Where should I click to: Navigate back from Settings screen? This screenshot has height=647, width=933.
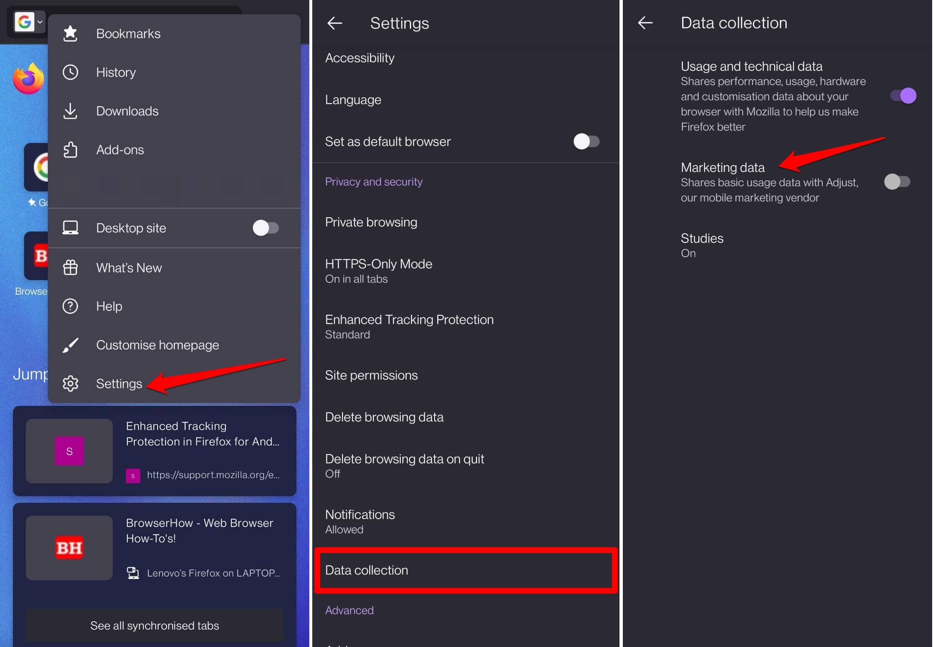334,22
